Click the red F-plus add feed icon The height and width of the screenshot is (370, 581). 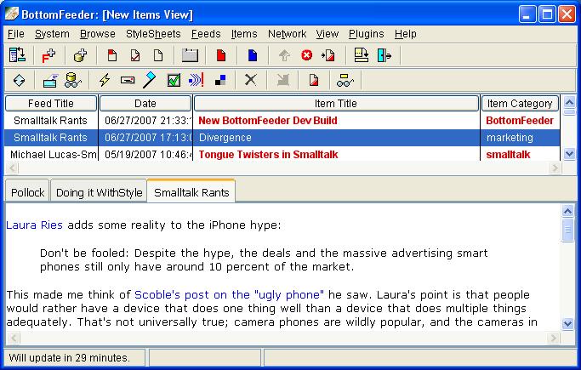coord(48,55)
